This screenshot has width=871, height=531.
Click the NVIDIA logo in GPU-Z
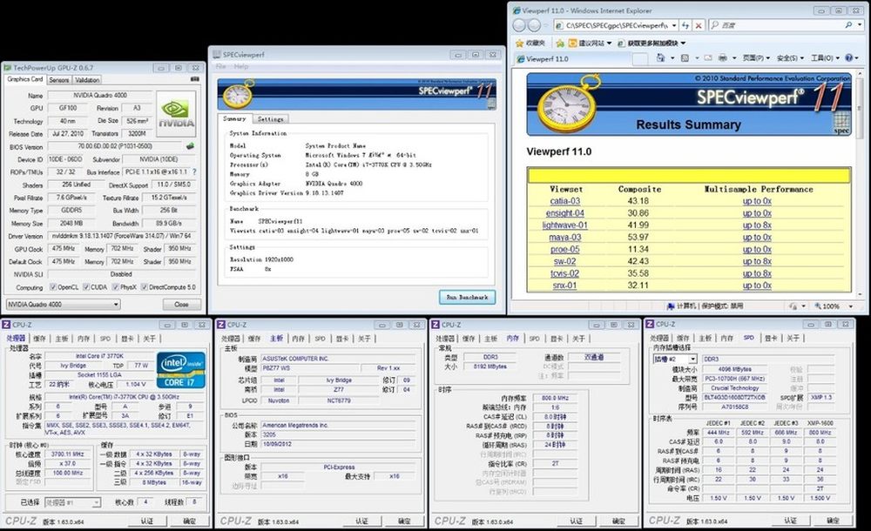point(177,113)
